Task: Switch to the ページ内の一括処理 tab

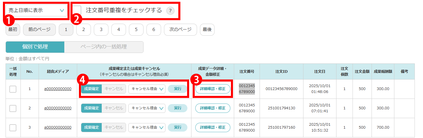Action: pos(104,47)
